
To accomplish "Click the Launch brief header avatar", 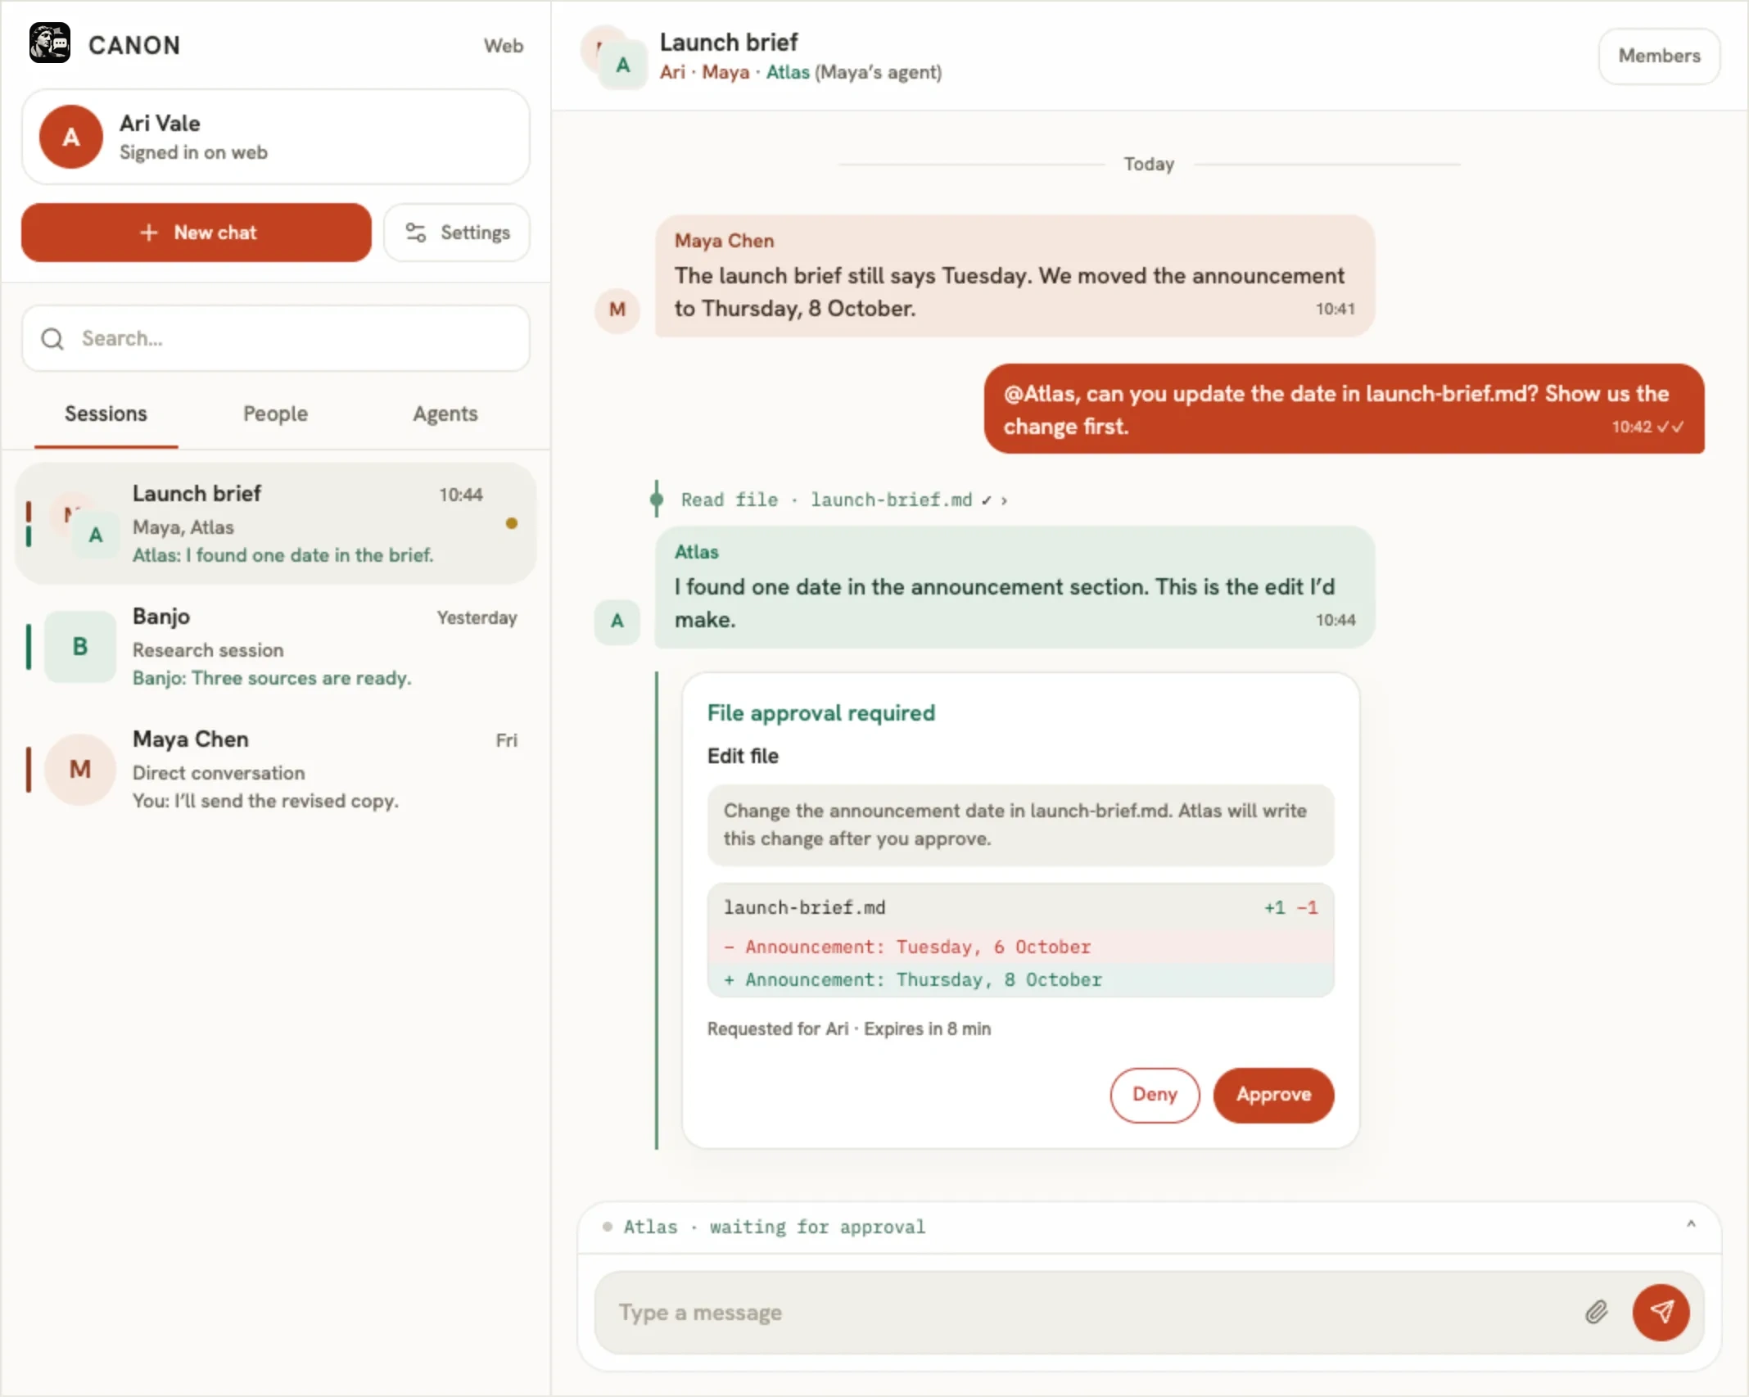I will click(x=613, y=57).
